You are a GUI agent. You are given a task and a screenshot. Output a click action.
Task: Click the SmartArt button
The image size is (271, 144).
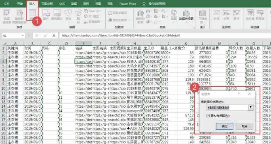(92, 11)
